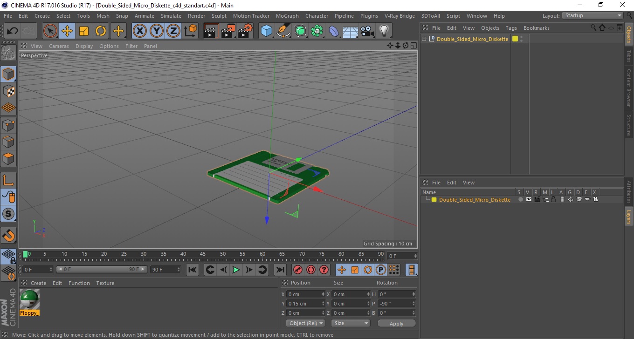Open the spline pen tool

tap(283, 31)
